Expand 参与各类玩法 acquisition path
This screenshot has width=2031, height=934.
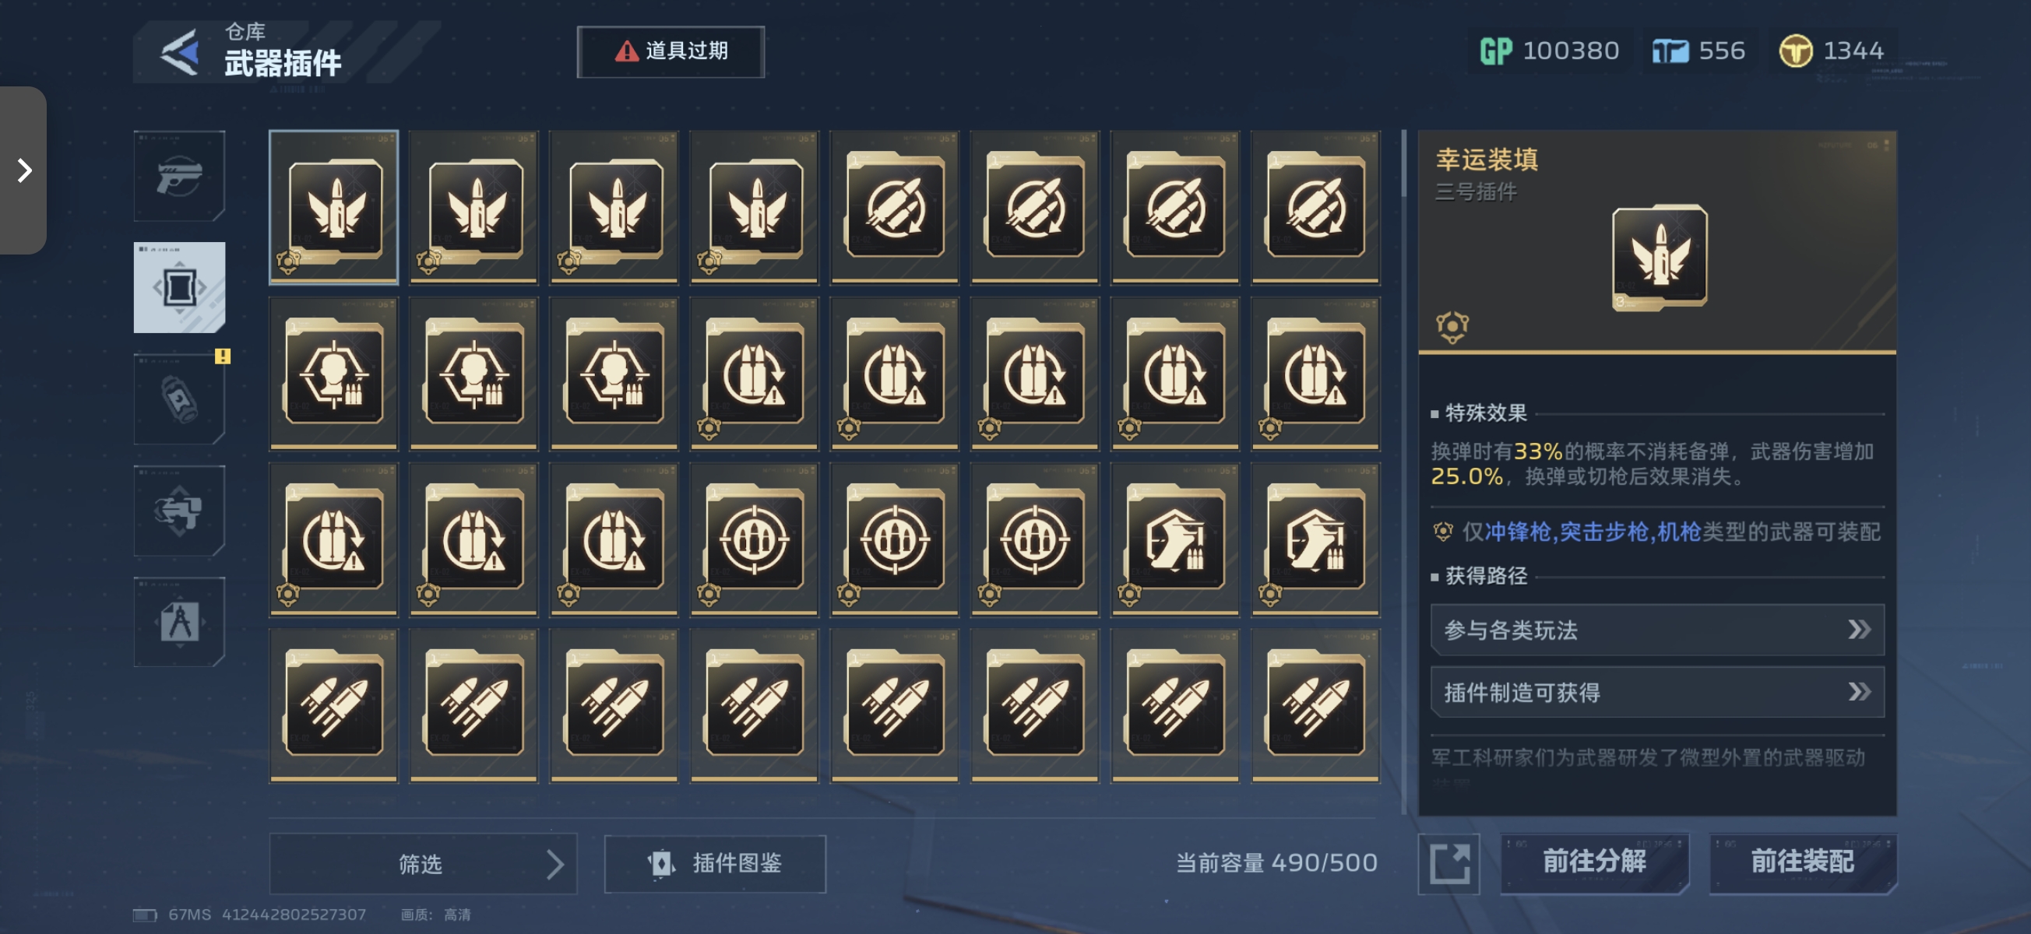pos(1657,629)
